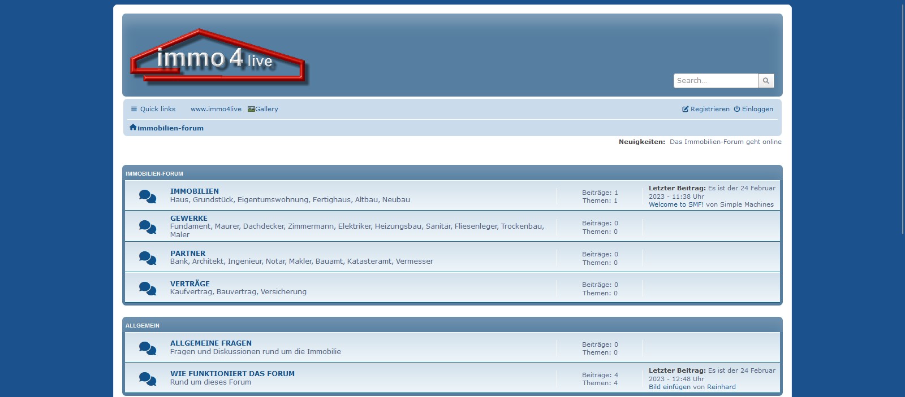Click the VERTRÄGE forum speech-bubble icon
Viewport: 905px width, 397px height.
(148, 289)
